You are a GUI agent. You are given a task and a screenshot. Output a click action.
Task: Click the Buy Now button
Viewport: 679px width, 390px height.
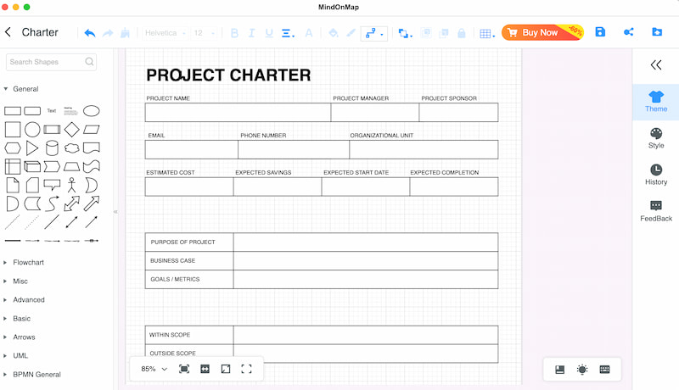[542, 32]
